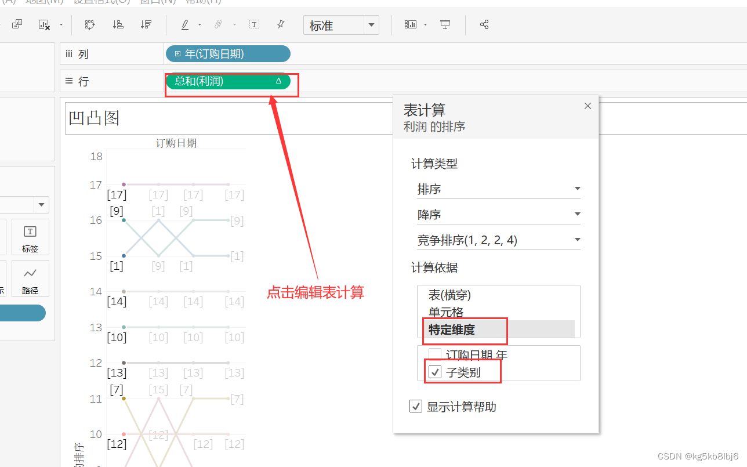Open the paperclip group dropdown arrow

click(x=234, y=24)
